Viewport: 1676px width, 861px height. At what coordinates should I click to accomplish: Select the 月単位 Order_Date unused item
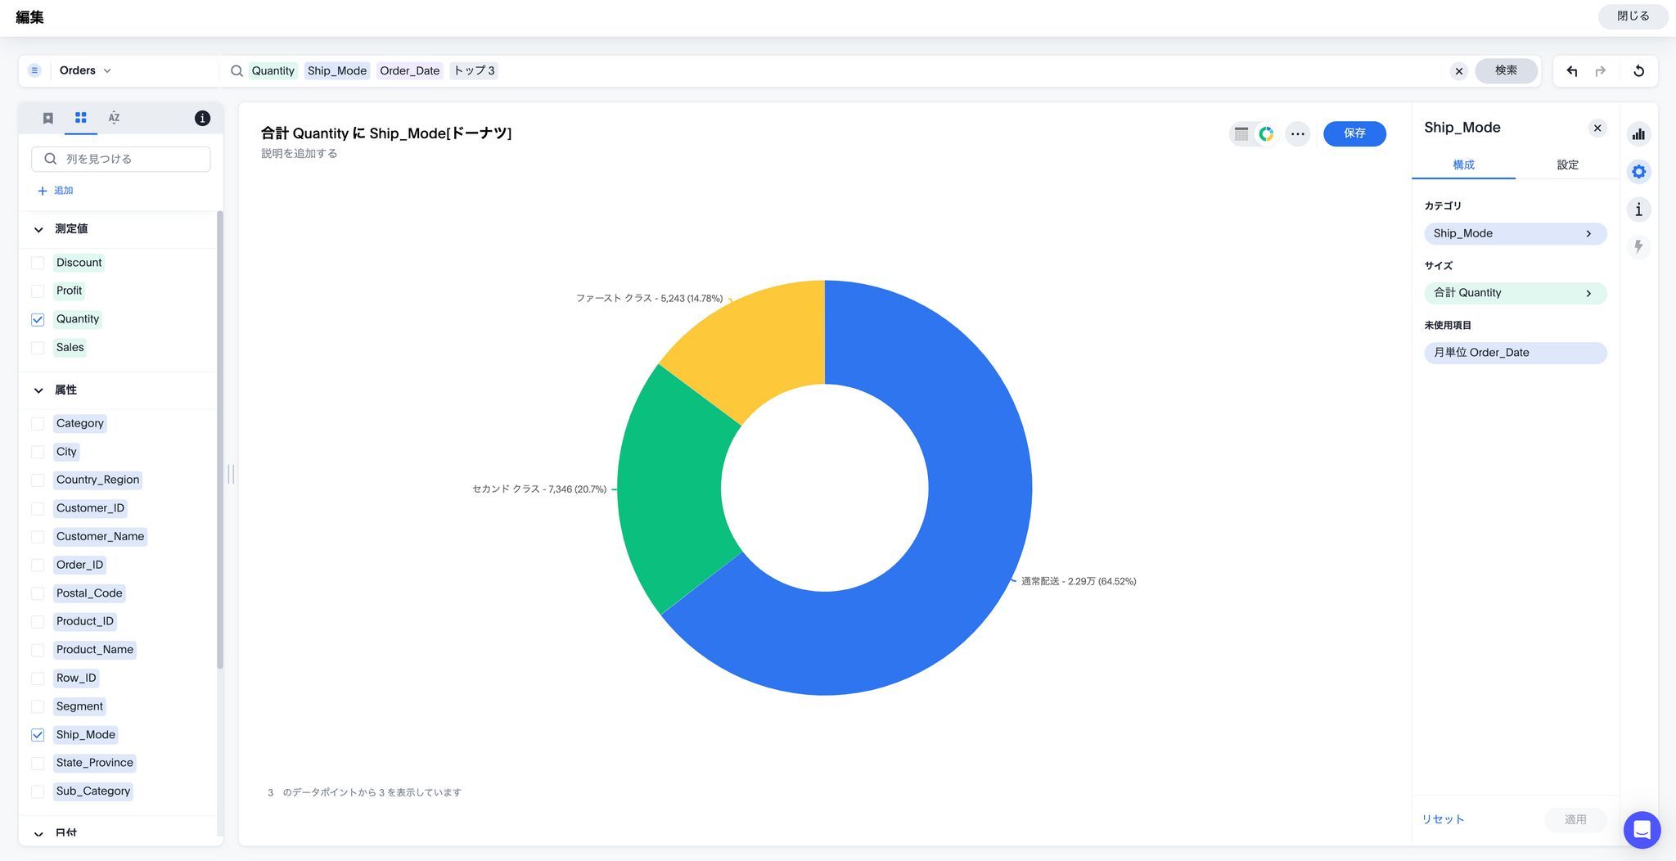pos(1515,353)
